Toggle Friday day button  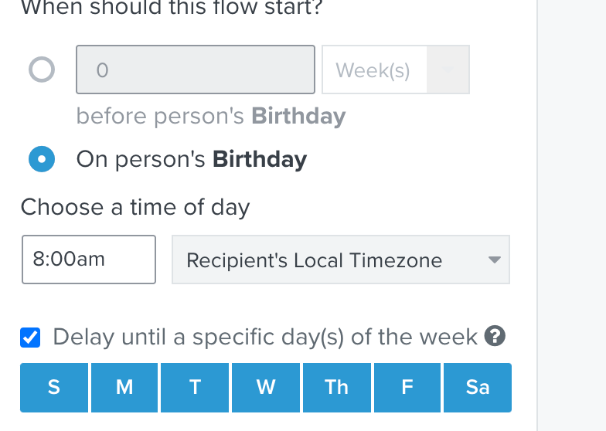tap(407, 388)
